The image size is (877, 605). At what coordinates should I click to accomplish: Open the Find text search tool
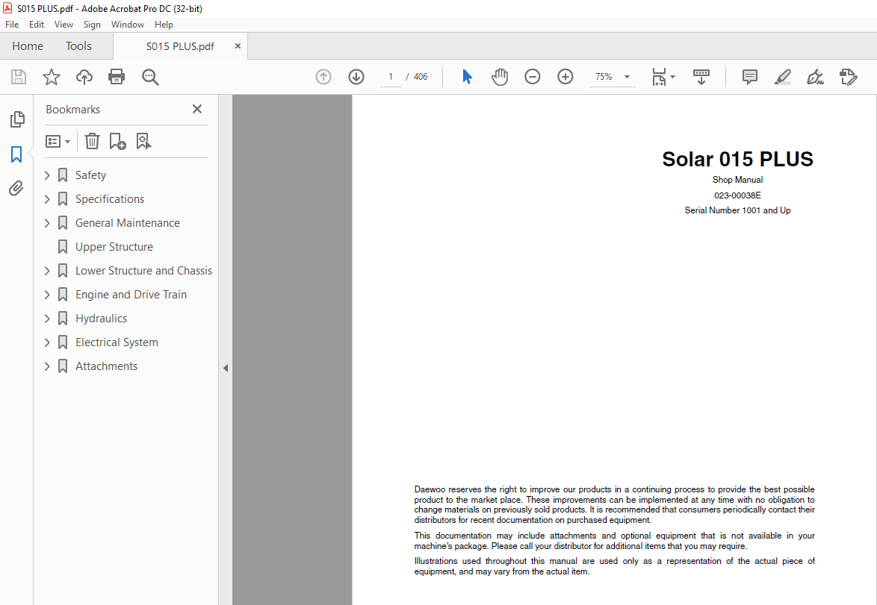150,77
